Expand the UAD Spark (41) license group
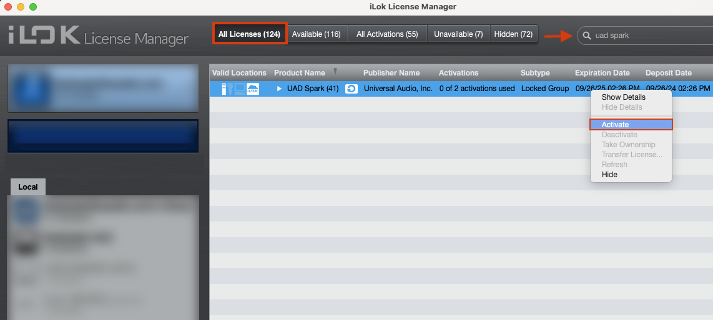Image resolution: width=713 pixels, height=320 pixels. click(280, 89)
